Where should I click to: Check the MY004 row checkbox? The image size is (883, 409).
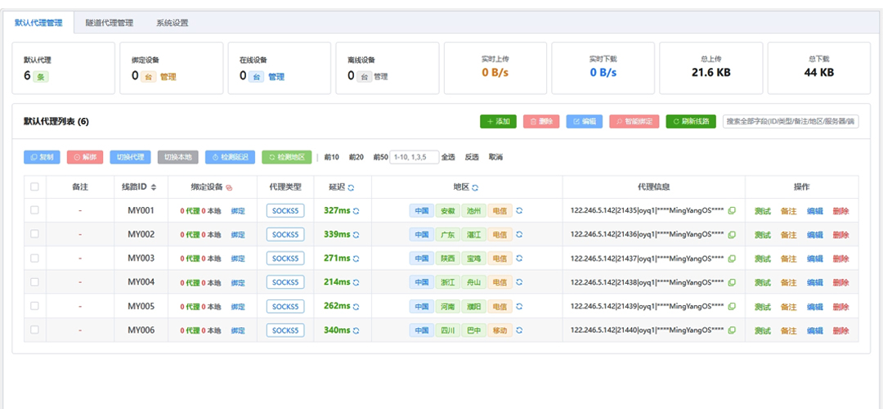click(x=34, y=281)
